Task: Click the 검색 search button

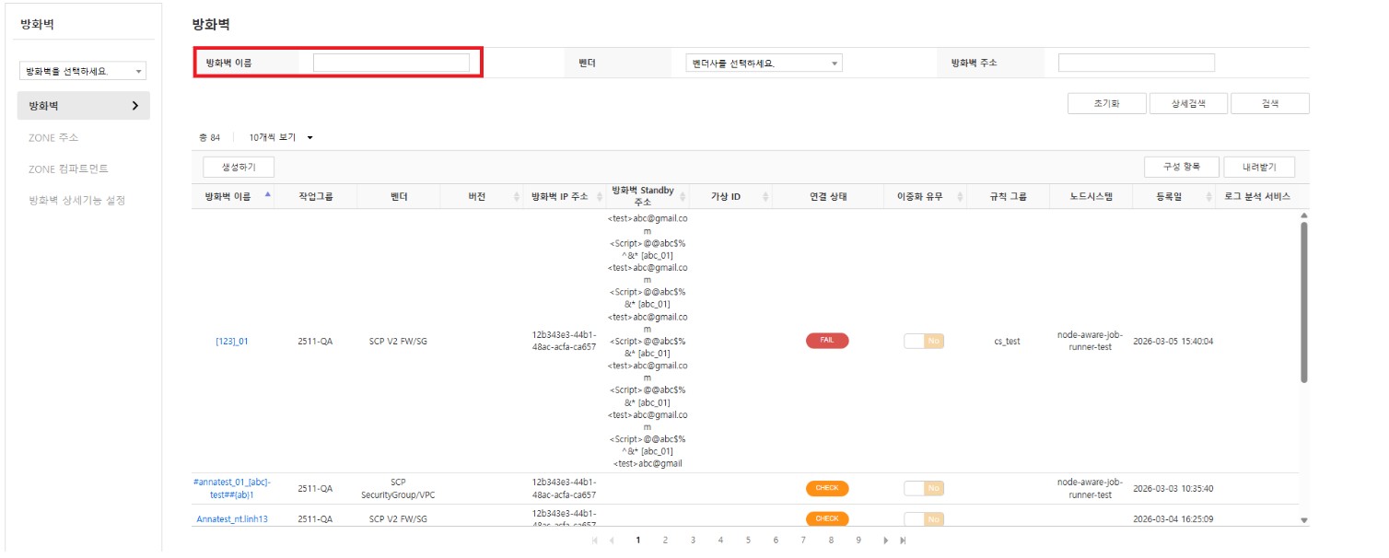Action: pos(1270,103)
